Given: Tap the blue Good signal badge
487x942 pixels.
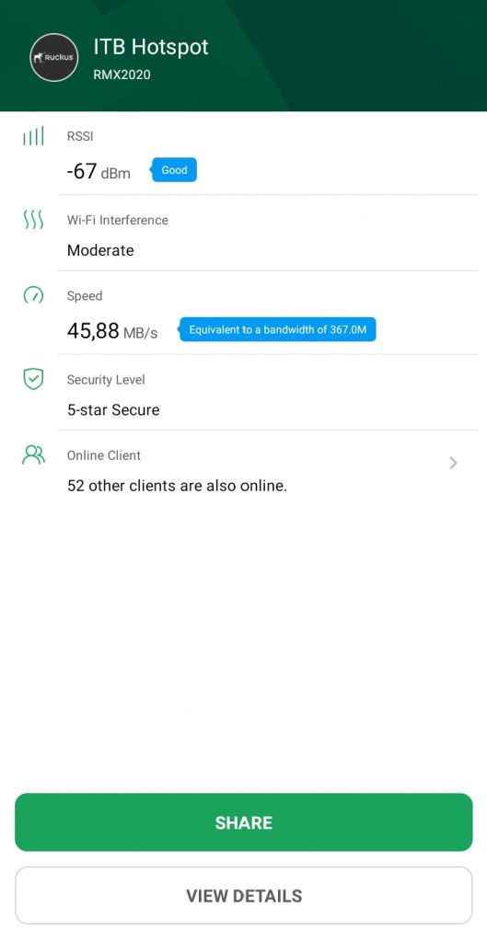Looking at the screenshot, I should 174,170.
